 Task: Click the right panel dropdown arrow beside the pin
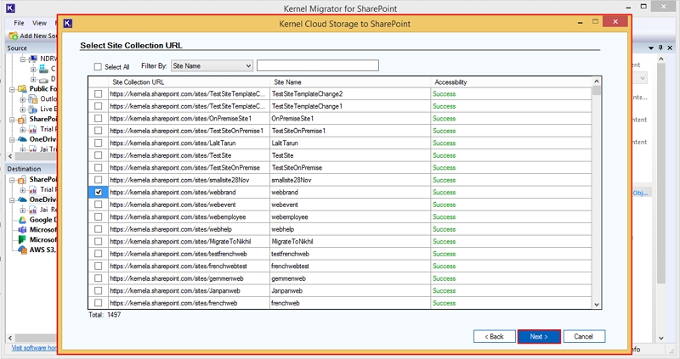point(651,48)
